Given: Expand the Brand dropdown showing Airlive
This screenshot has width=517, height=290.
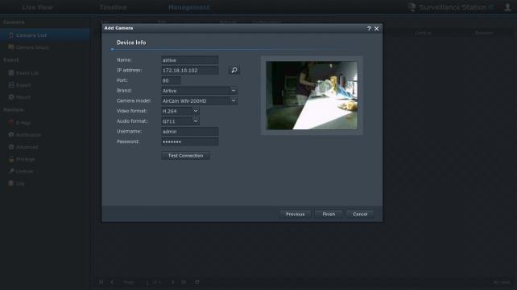Looking at the screenshot, I should pos(233,91).
